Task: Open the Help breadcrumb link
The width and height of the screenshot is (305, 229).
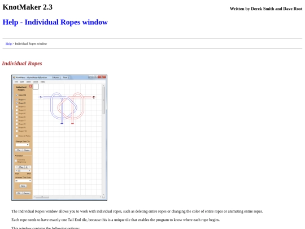Action: tap(8, 44)
